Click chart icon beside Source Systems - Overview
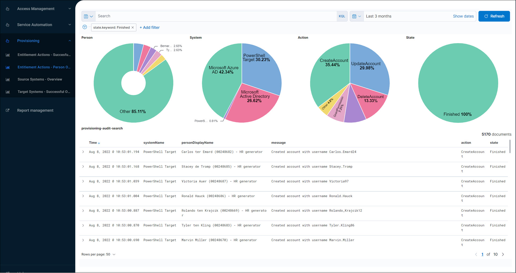This screenshot has height=273, width=516. tap(8, 80)
